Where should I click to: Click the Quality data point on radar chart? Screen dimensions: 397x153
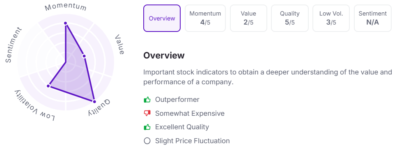pyautogui.click(x=94, y=101)
